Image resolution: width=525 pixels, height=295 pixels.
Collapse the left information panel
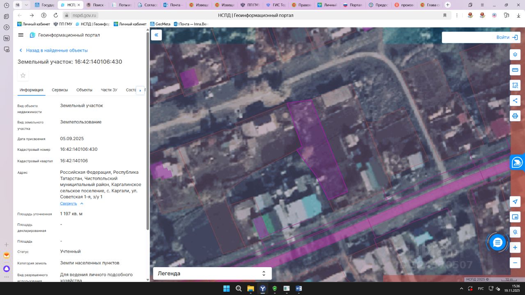click(x=156, y=35)
